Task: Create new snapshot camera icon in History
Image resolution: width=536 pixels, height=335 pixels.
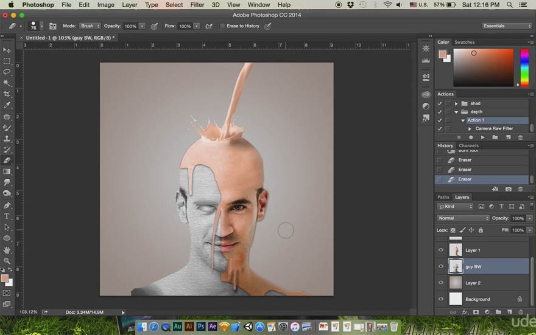Action: tap(509, 189)
